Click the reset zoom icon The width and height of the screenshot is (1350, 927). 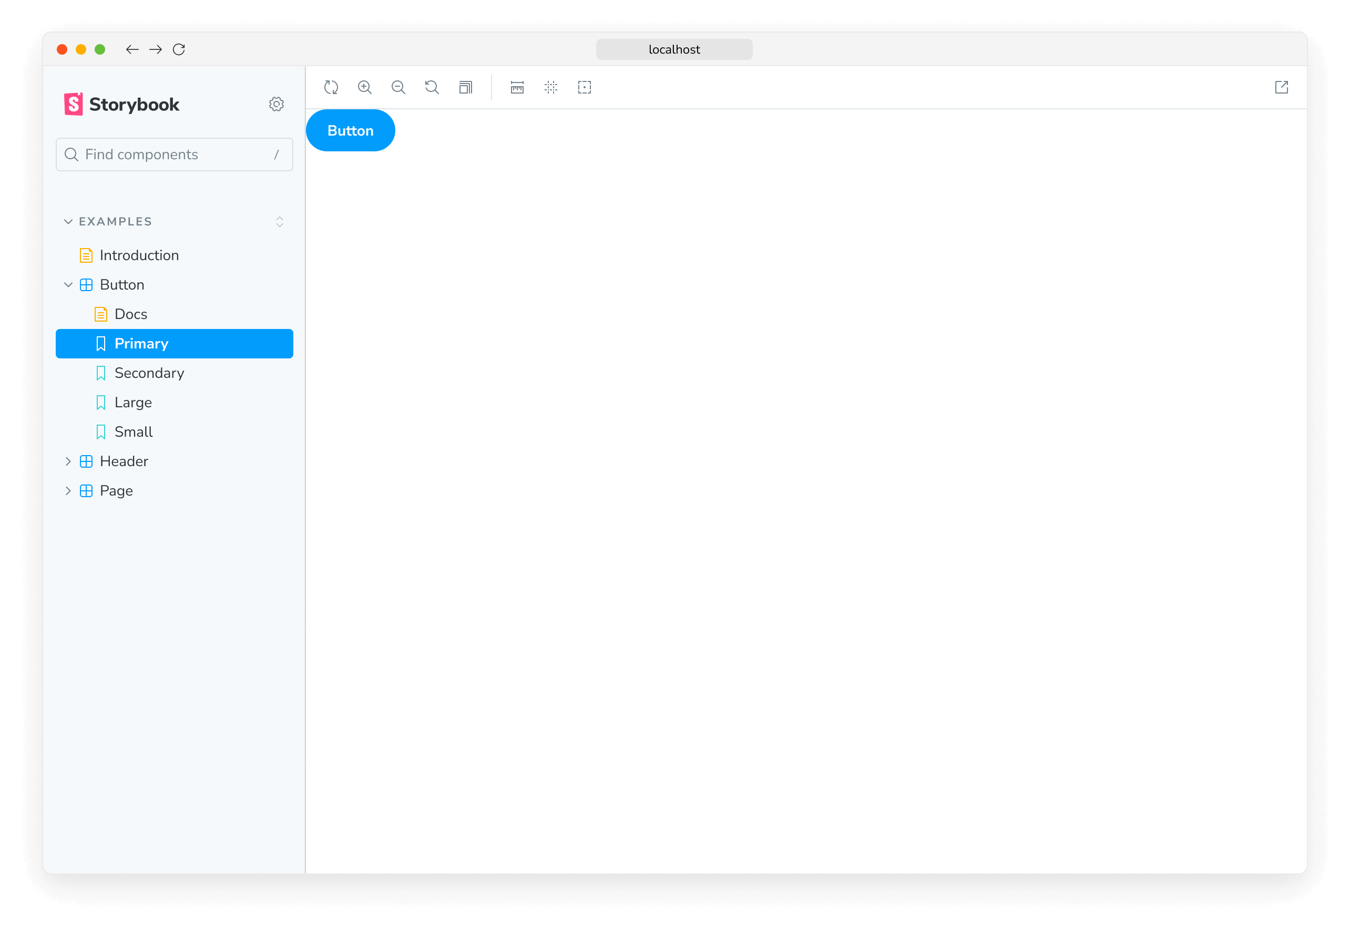[x=432, y=87]
